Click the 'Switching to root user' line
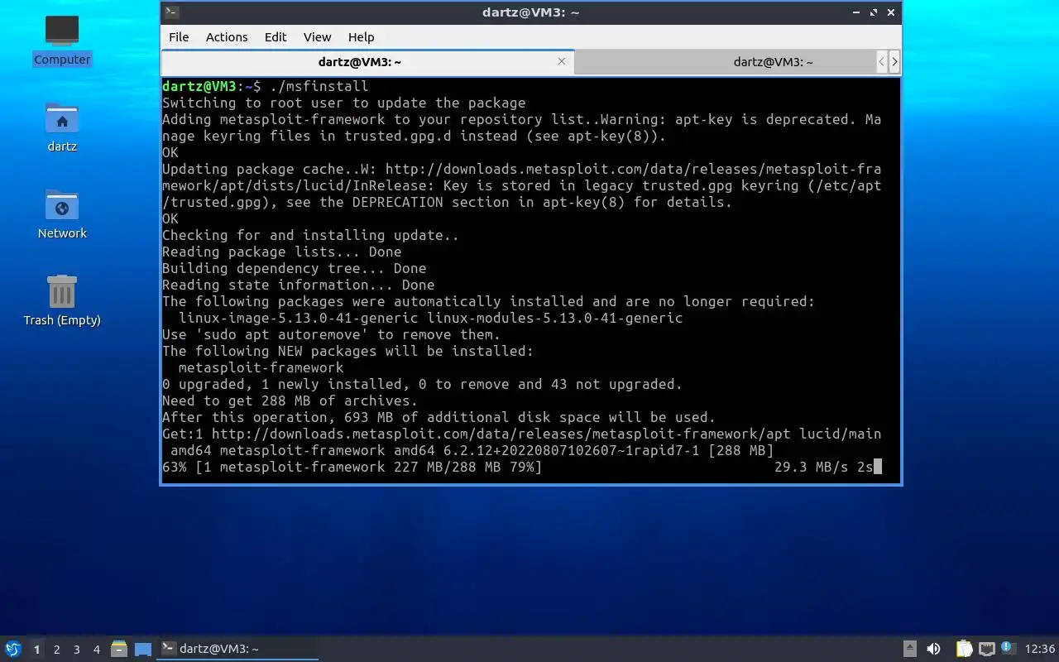This screenshot has height=662, width=1059. [344, 103]
